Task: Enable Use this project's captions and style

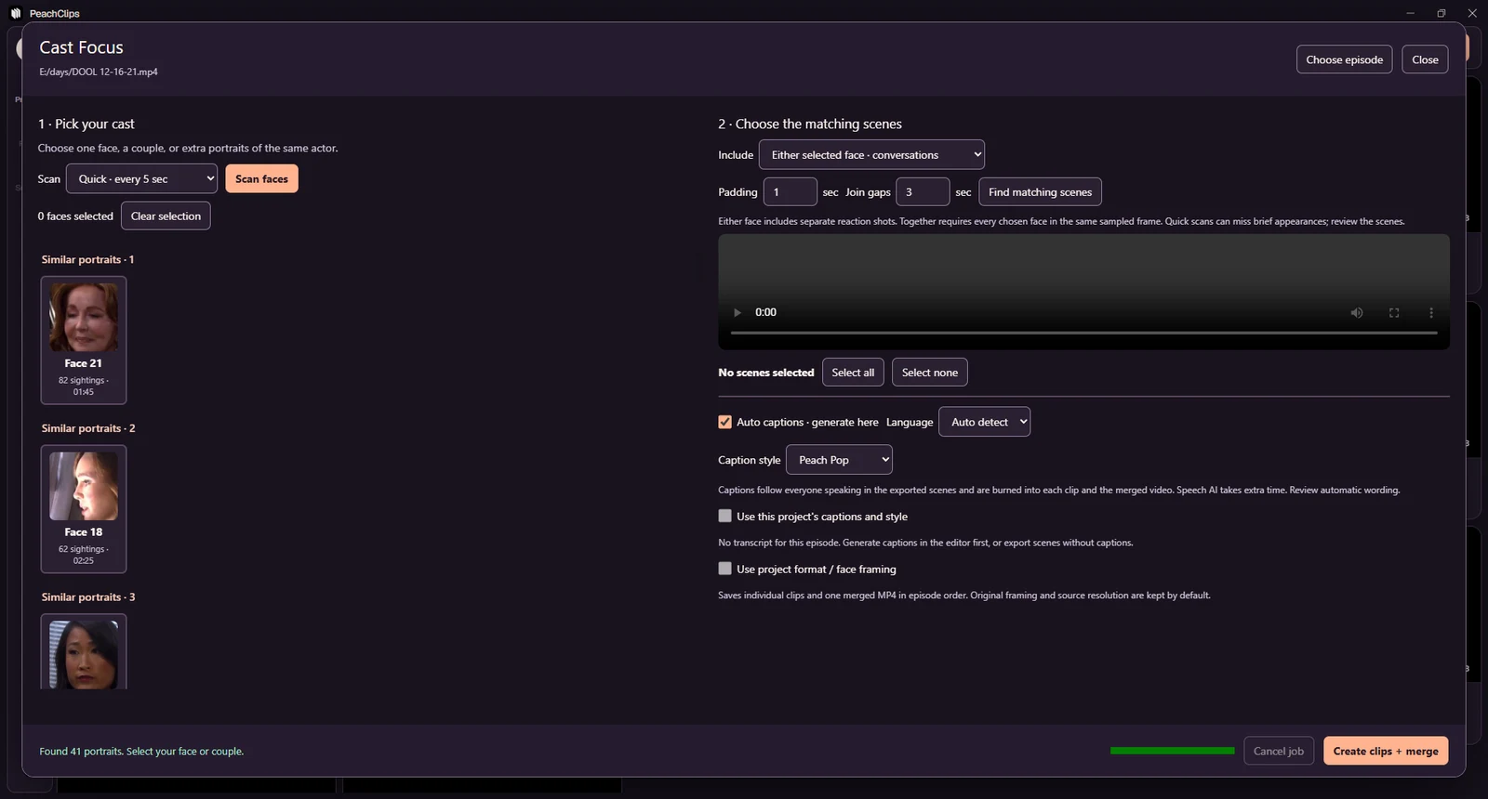Action: click(x=725, y=516)
